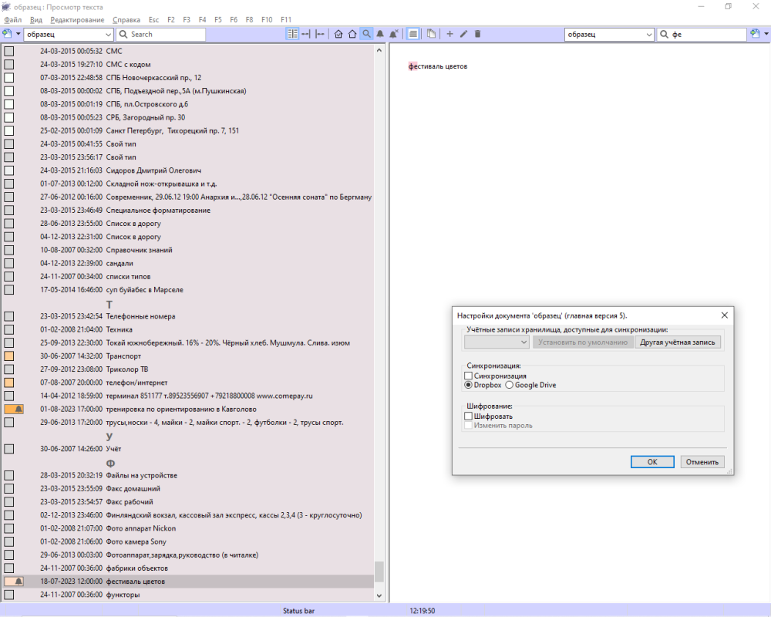Open the Справка menu
This screenshot has width=771, height=617.
point(126,20)
